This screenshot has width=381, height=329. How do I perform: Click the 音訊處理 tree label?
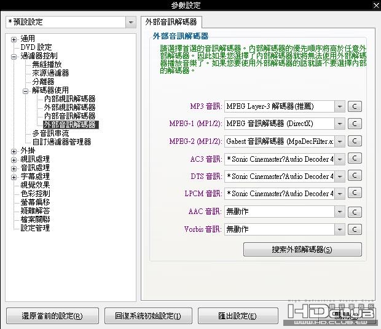(35, 168)
